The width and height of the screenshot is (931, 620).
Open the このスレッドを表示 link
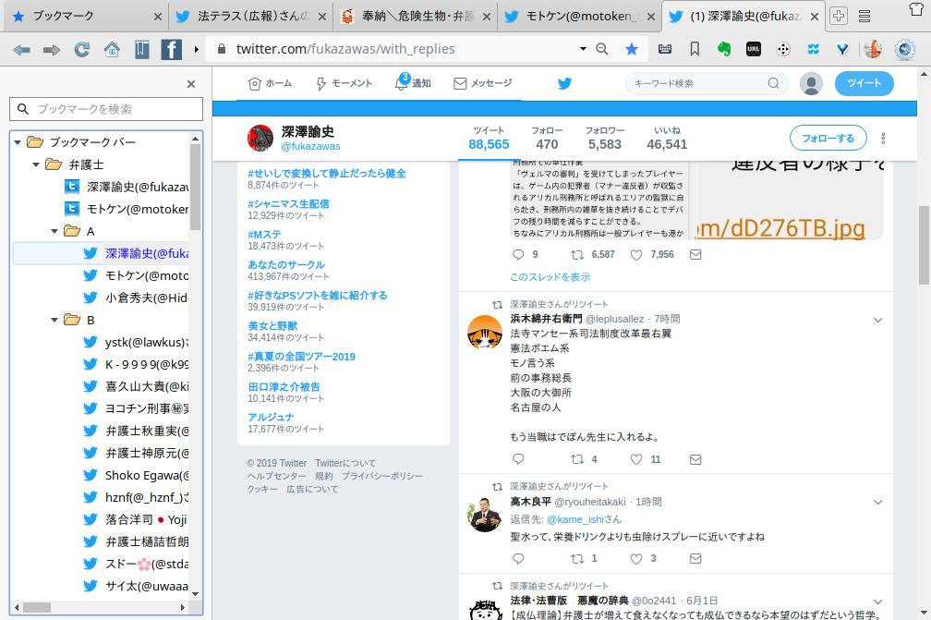[x=550, y=277]
